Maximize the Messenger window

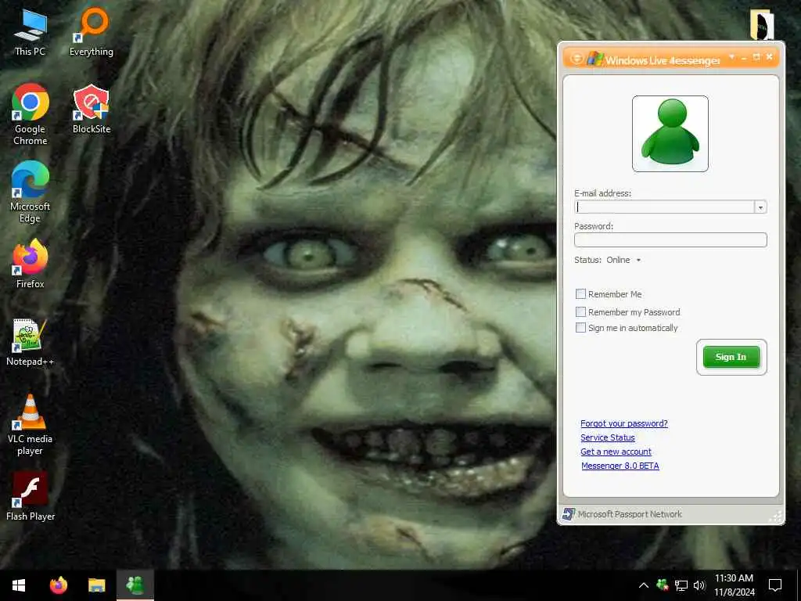tap(756, 56)
